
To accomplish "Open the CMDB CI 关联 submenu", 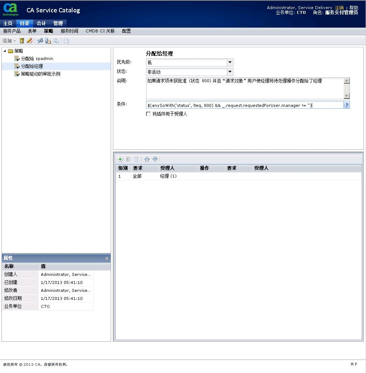I will point(100,31).
